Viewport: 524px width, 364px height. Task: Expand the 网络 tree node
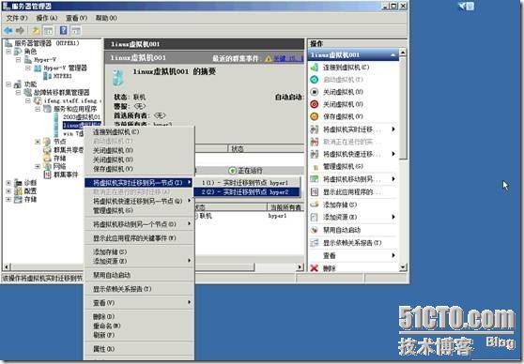38,166
